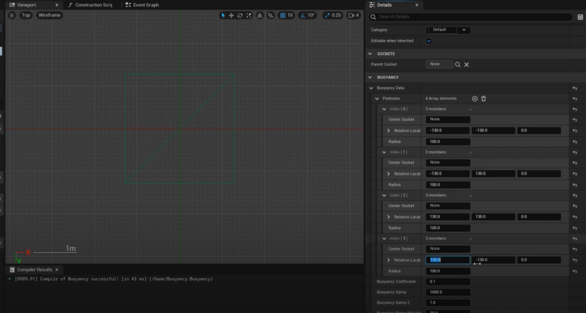Reset Index 2 Center Socket
This screenshot has height=313, width=586.
click(575, 206)
